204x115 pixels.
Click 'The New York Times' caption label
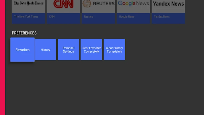click(26, 17)
